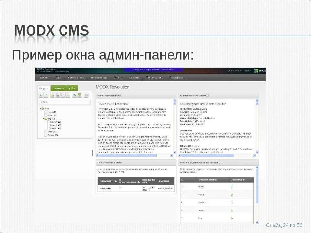Click 'Revolution 2.2.10 Out Now' news headline

pyautogui.click(x=113, y=104)
